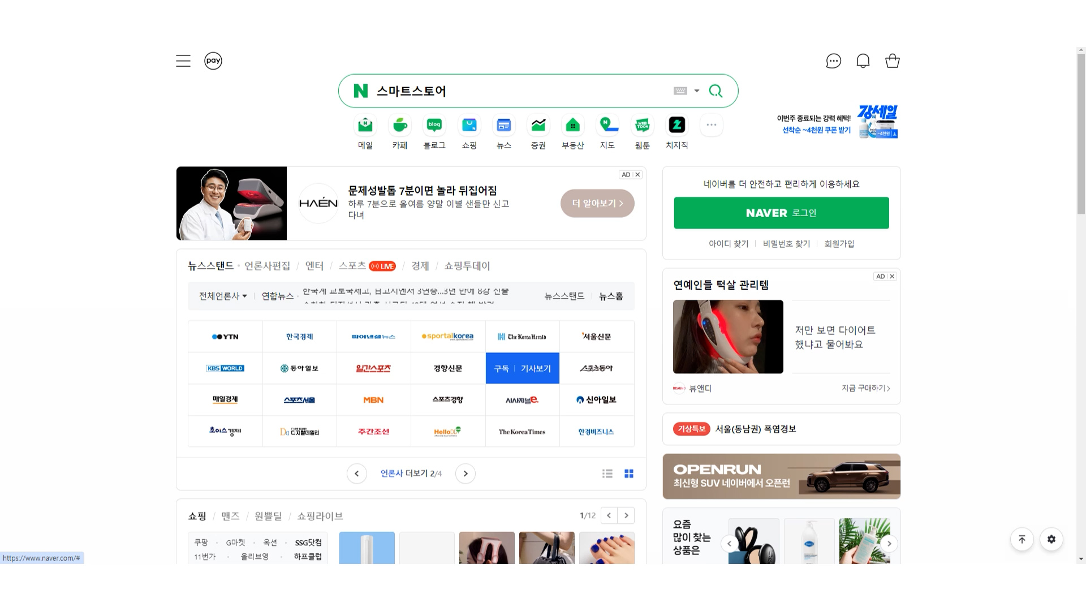The image size is (1086, 611).
Task: Click the Naver Pay icon
Action: pos(213,61)
